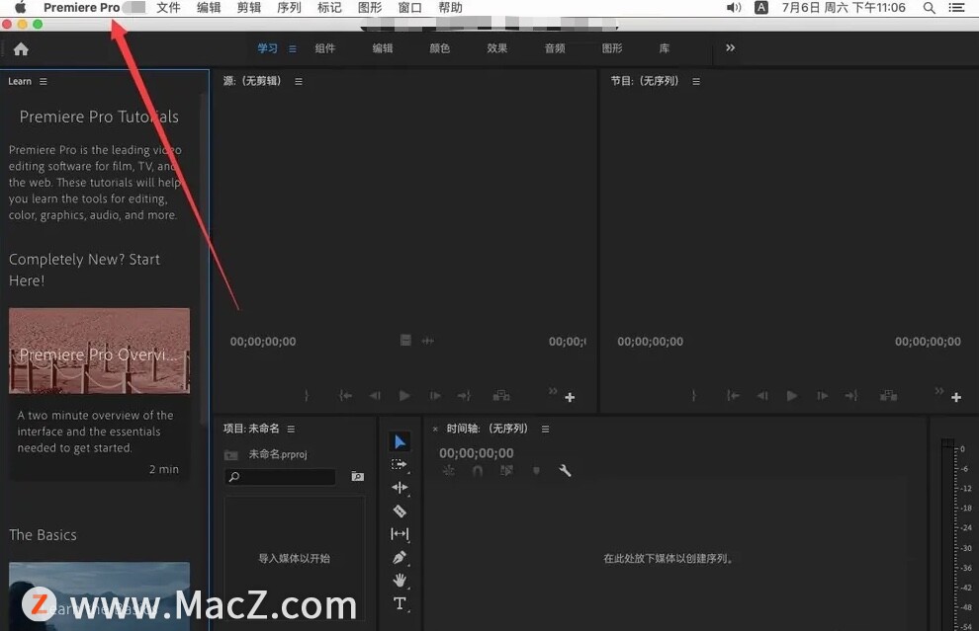Image resolution: width=979 pixels, height=631 pixels.
Task: Switch to the 颜色 workspace tab
Action: coord(439,48)
